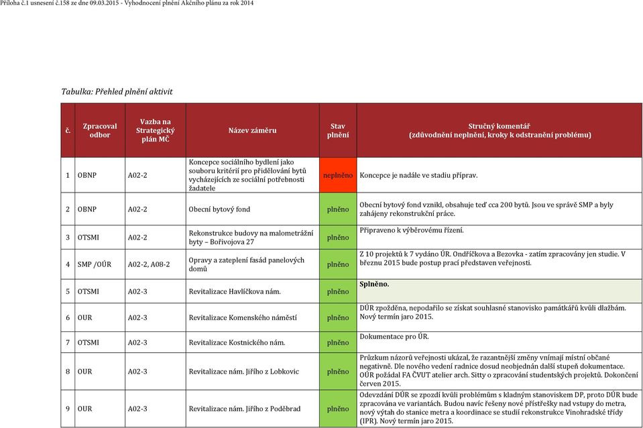
Task: Click the 'plněno' status in Obecní bytový fond row
Action: 338,209
